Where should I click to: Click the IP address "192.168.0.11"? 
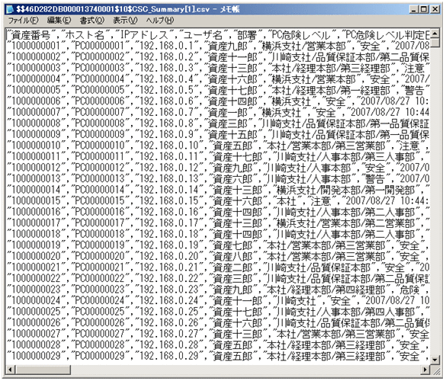(x=169, y=157)
